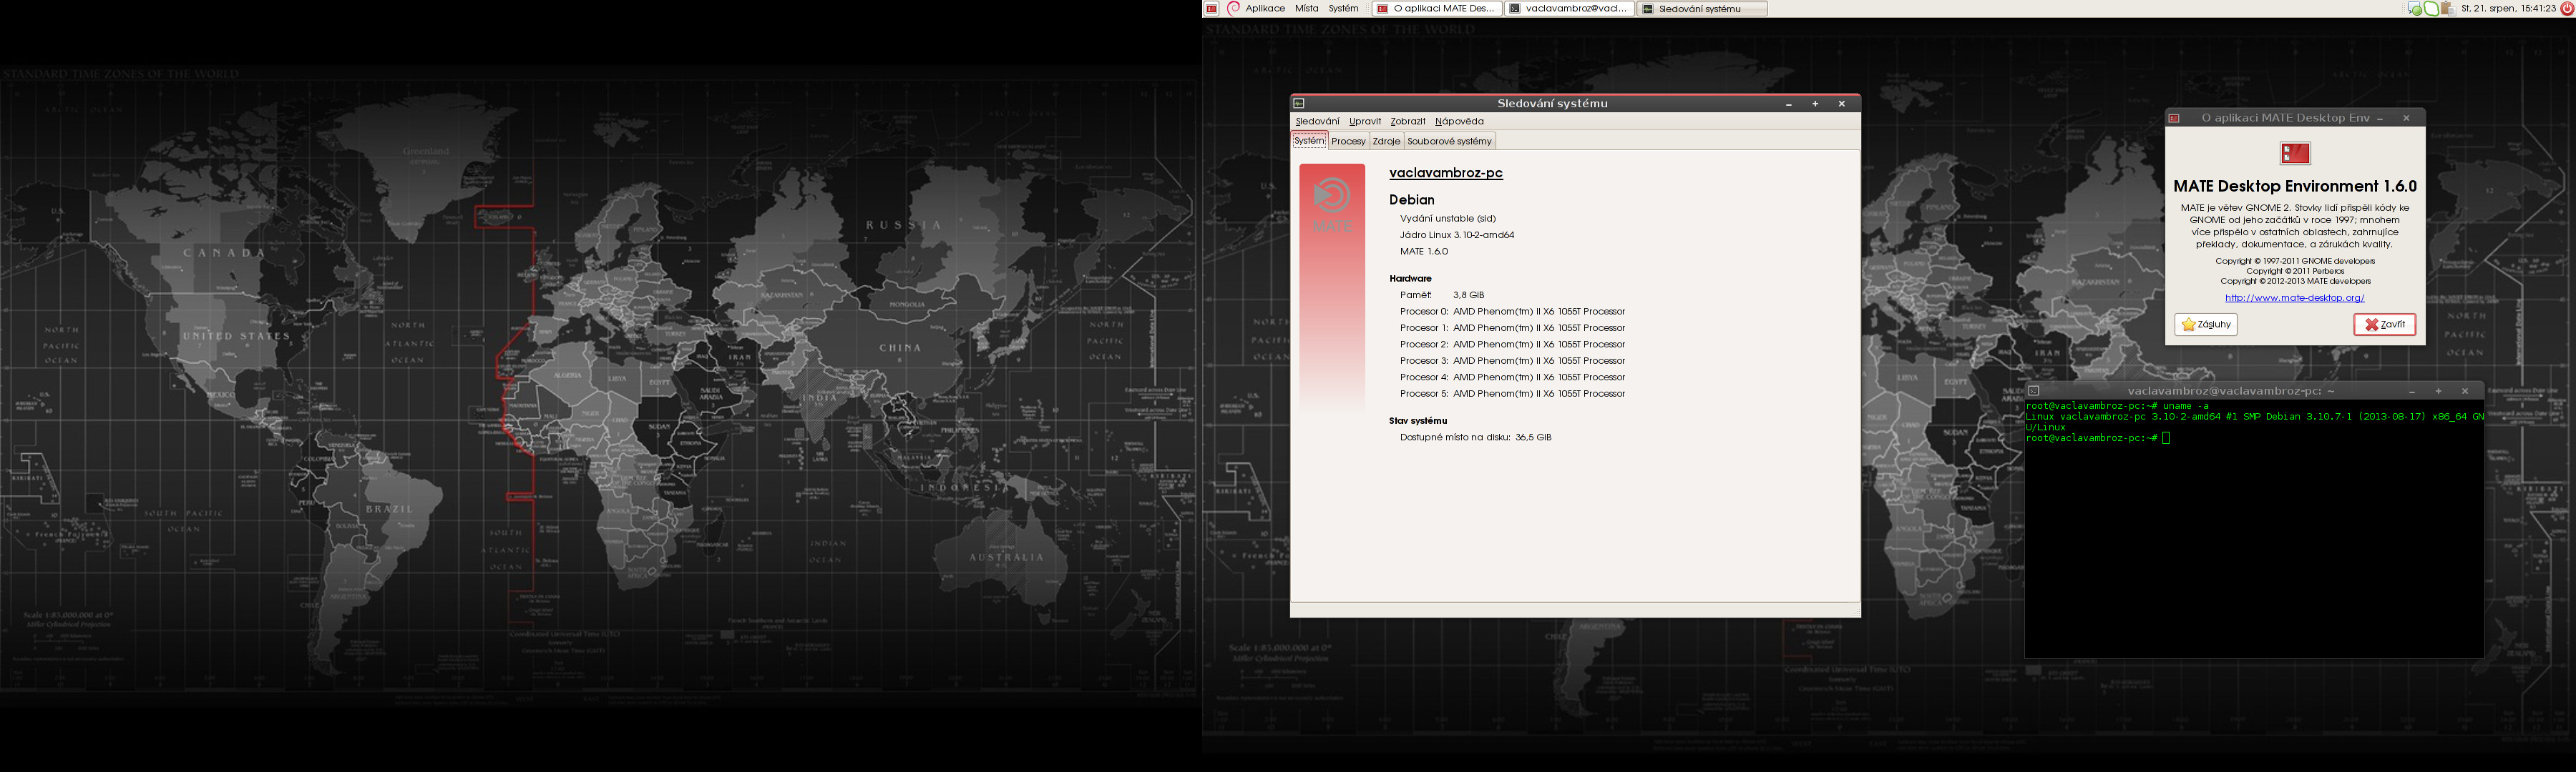Maximize the terminal window
Viewport: 2576px width, 772px height.
coord(2438,390)
